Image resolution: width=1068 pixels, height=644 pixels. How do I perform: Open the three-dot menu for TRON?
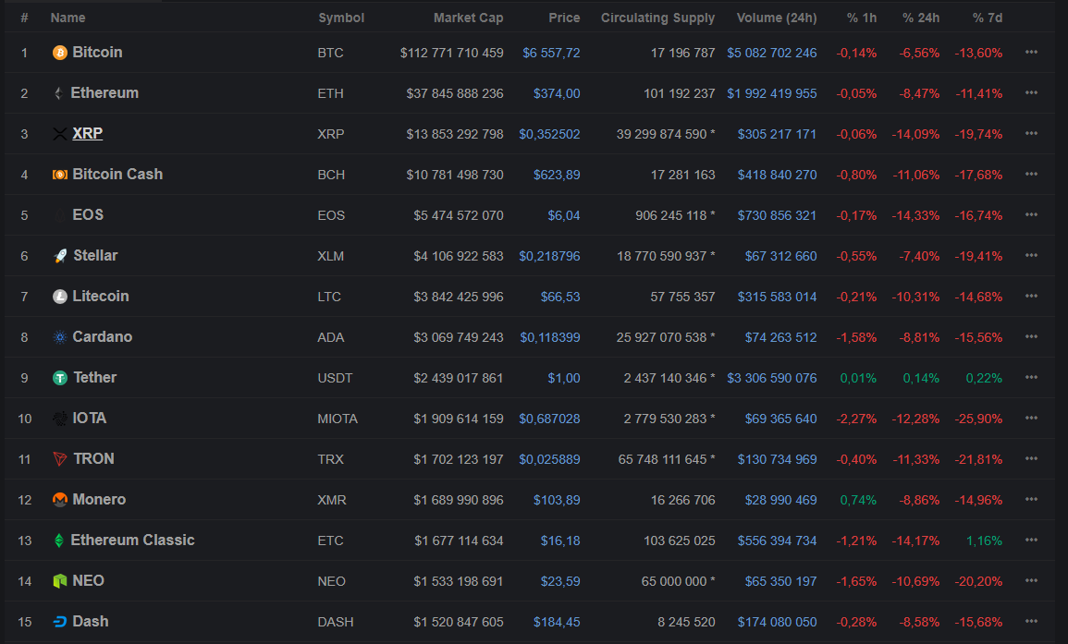(x=1031, y=459)
